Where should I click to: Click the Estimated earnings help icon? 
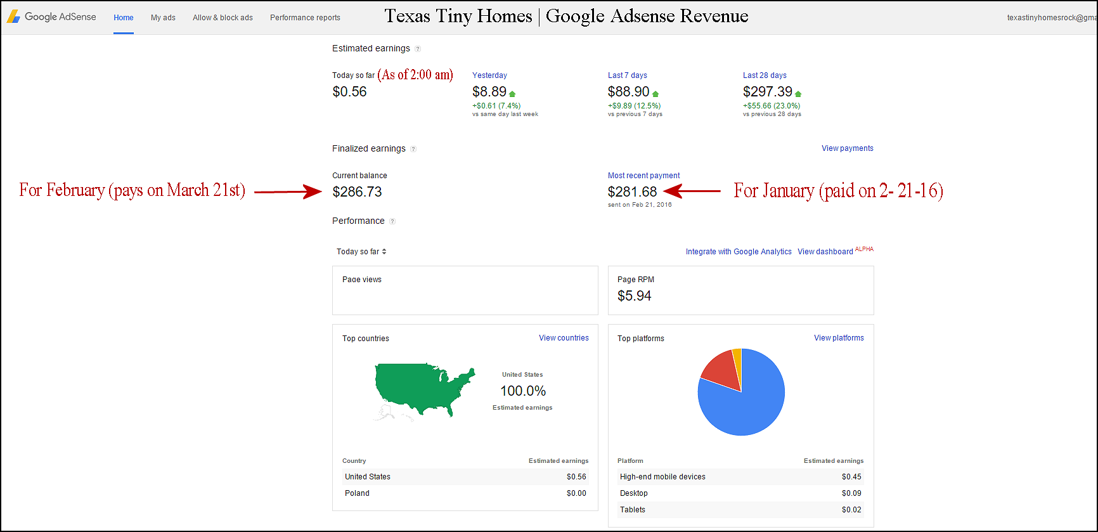(418, 49)
